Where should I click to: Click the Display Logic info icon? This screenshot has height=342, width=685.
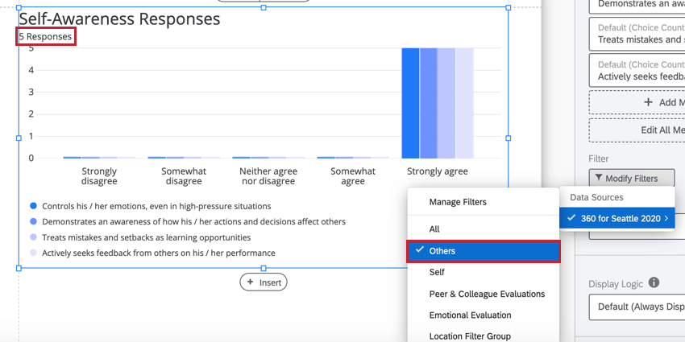coord(654,282)
